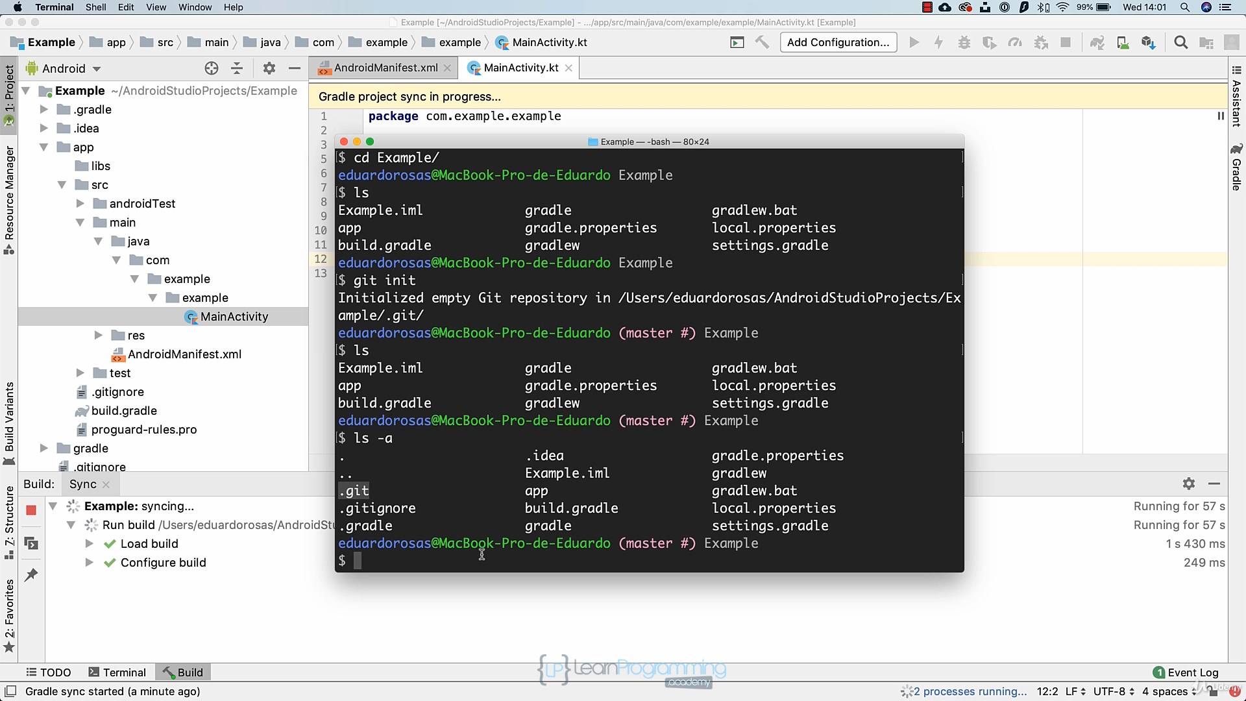Expand the .idea folder

point(44,129)
